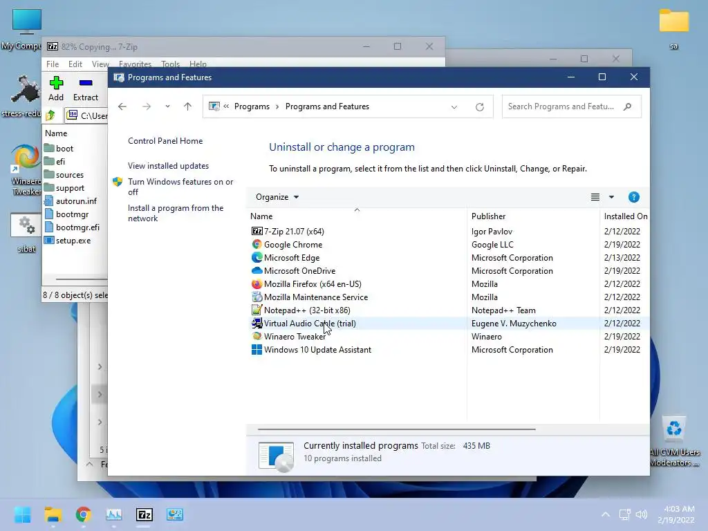The image size is (708, 531).
Task: Click the Extract button in 7-Zip
Action: [x=85, y=88]
